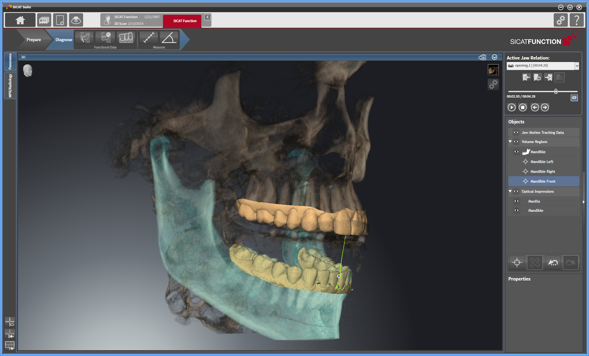Click the bottom layout icon at bottom left

tap(10, 346)
